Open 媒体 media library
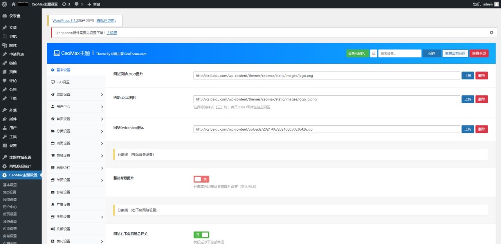Screen dimensions: 501x244 [21, 45]
